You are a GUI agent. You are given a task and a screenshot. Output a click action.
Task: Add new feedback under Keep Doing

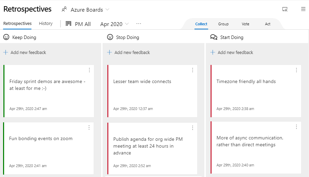point(25,52)
